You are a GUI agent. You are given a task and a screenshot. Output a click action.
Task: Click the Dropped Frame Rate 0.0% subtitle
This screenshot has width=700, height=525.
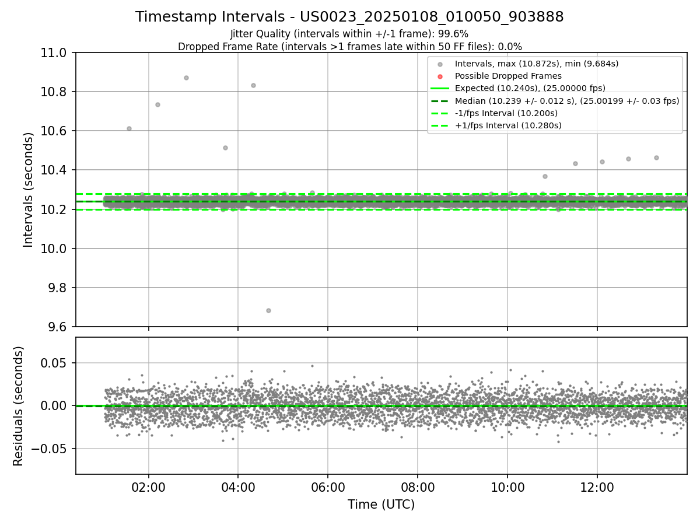pos(349,47)
